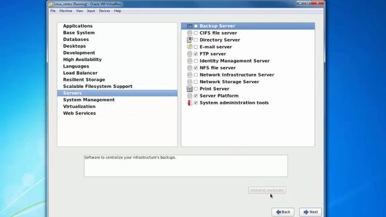Select the High Availability category
The width and height of the screenshot is (386, 217).
[x=117, y=60]
